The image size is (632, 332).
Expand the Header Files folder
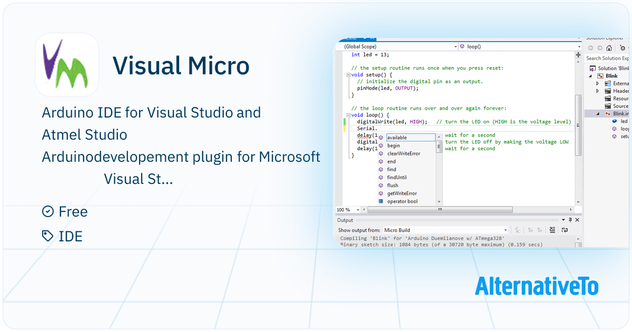pos(598,91)
